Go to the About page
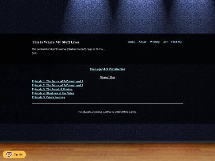 click(x=142, y=42)
